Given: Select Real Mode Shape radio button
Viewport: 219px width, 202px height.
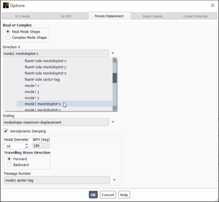Looking at the screenshot, I should (8, 32).
